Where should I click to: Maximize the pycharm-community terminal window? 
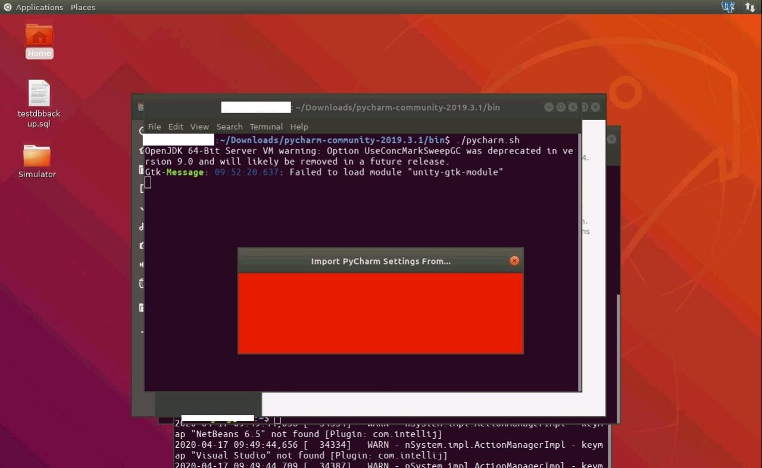pos(561,107)
